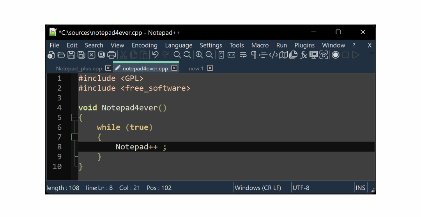Open the Settings menu

(x=211, y=45)
